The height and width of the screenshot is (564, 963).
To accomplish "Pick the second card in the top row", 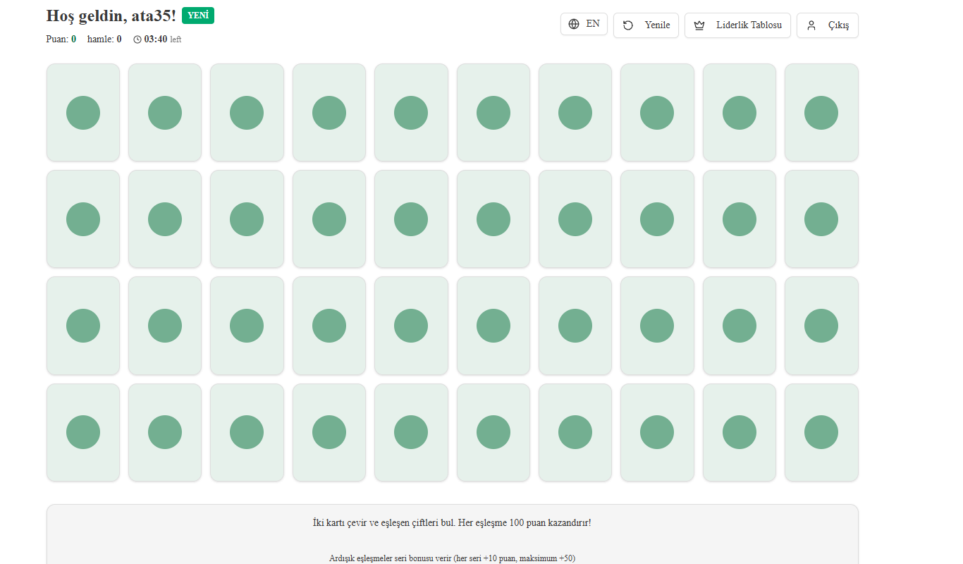I will 165,113.
